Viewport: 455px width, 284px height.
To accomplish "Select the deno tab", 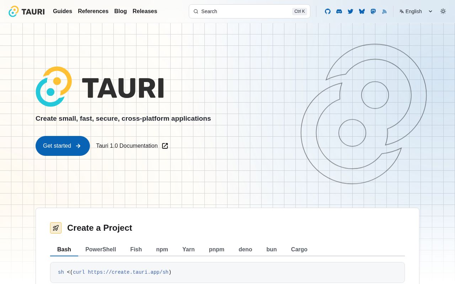I will click(245, 250).
